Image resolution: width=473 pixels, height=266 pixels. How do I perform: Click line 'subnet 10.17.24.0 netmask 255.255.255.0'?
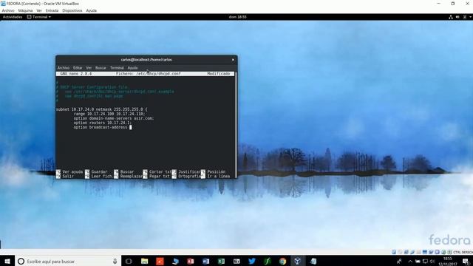click(102, 109)
